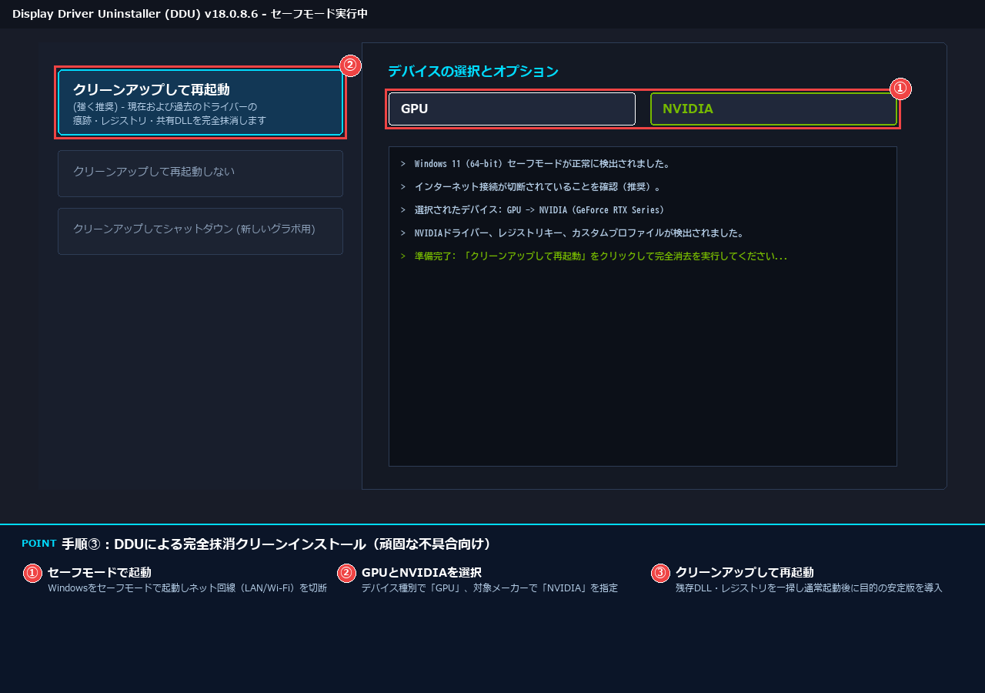The width and height of the screenshot is (985, 693).
Task: Click the 手順③ DDU heading text
Action: click(277, 544)
